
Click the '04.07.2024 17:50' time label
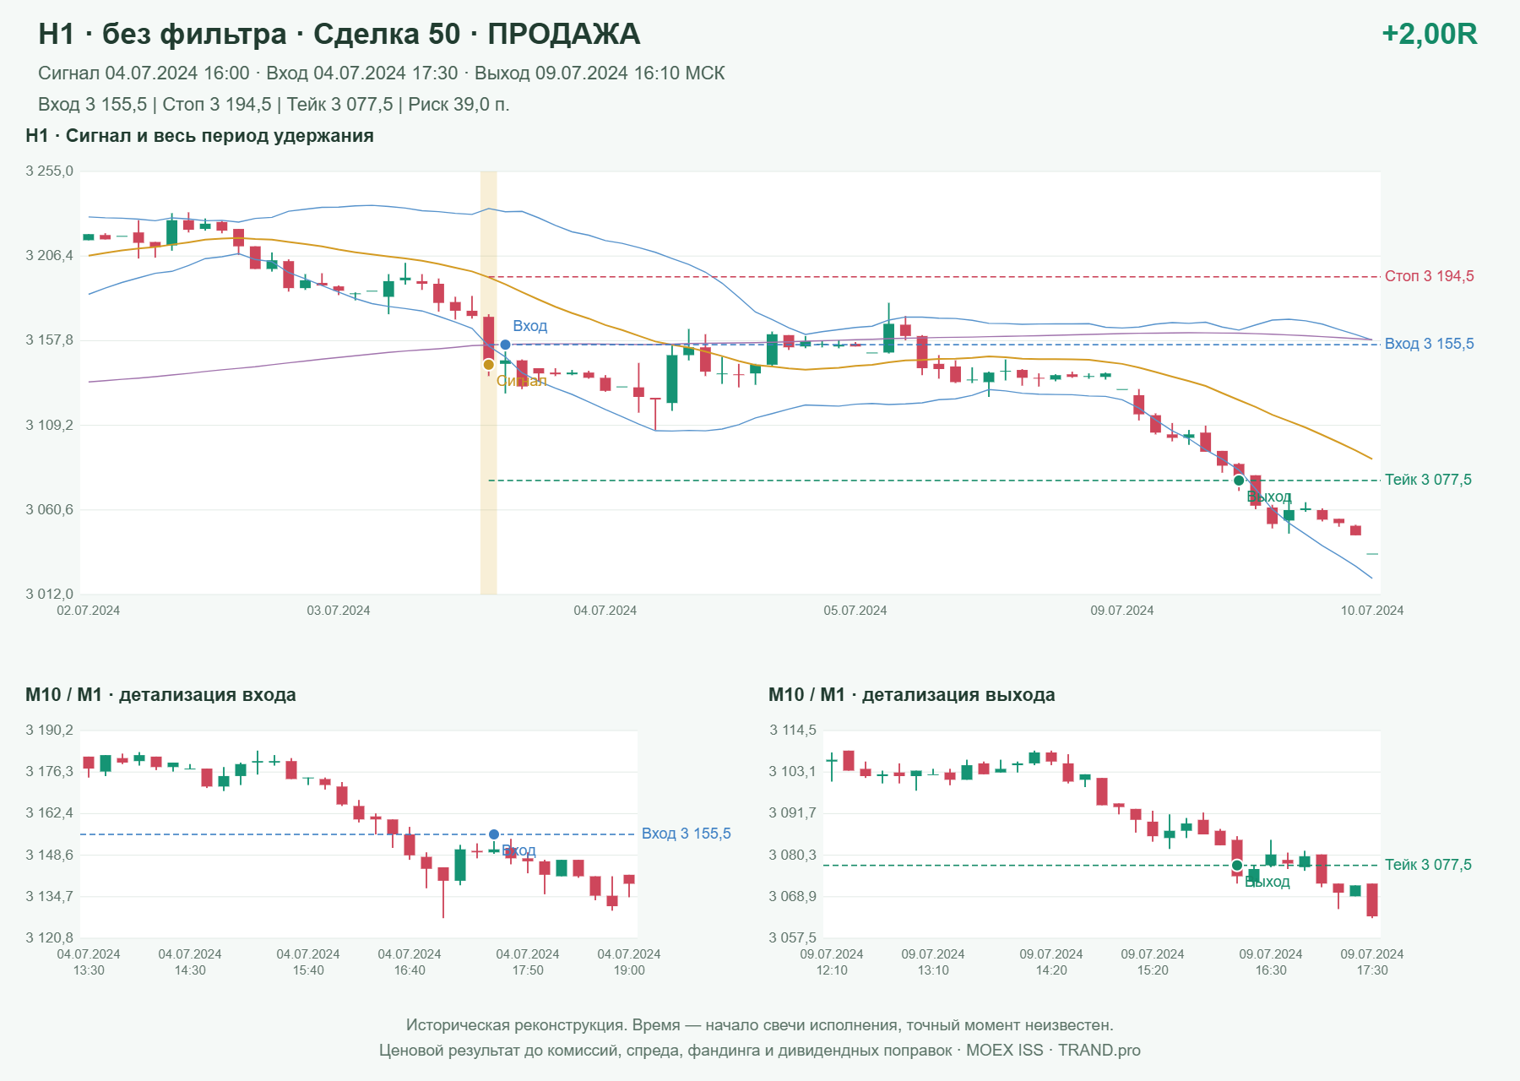pos(528,962)
